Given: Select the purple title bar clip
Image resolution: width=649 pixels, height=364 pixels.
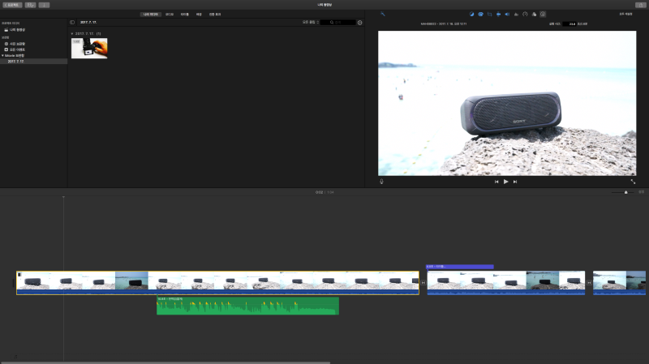Looking at the screenshot, I should coord(459,267).
